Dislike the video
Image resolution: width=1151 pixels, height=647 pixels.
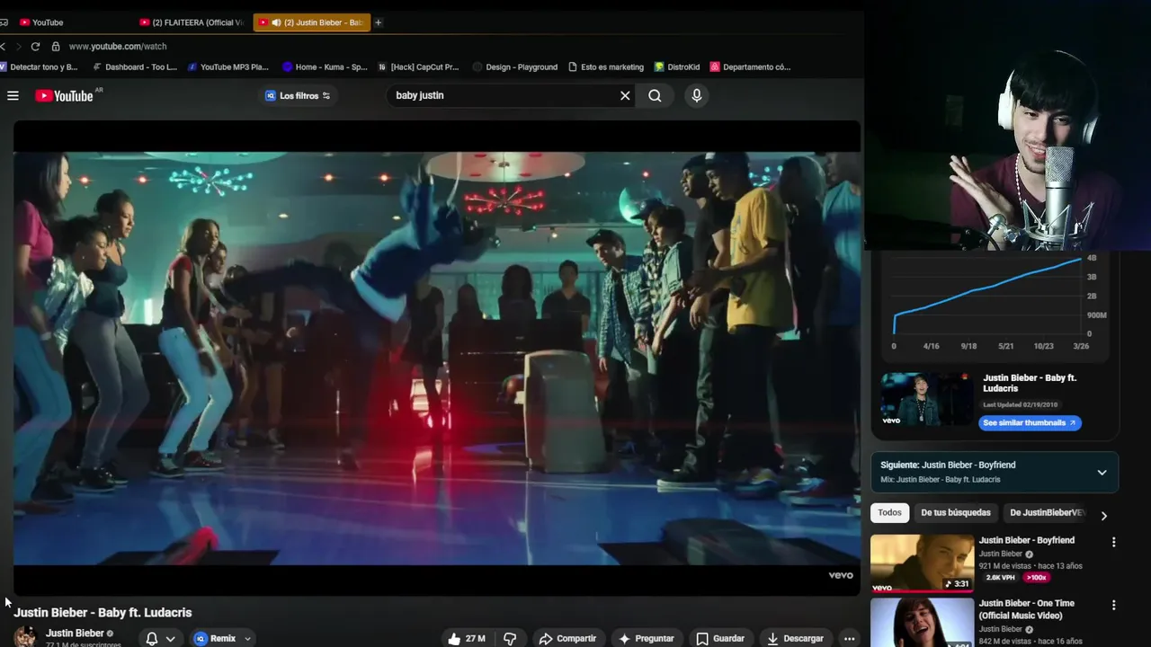click(510, 639)
